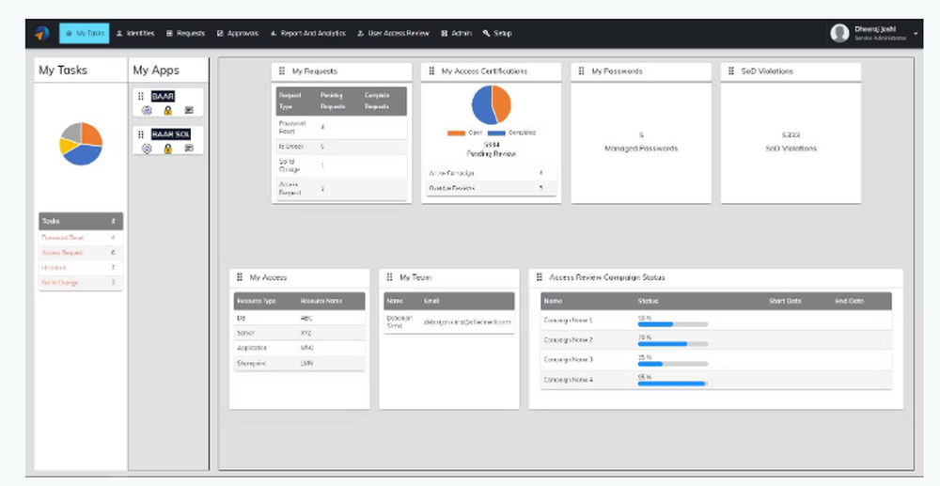This screenshot has height=486, width=940.
Task: Click the message icon under the BAAR SQL app
Action: (x=189, y=149)
